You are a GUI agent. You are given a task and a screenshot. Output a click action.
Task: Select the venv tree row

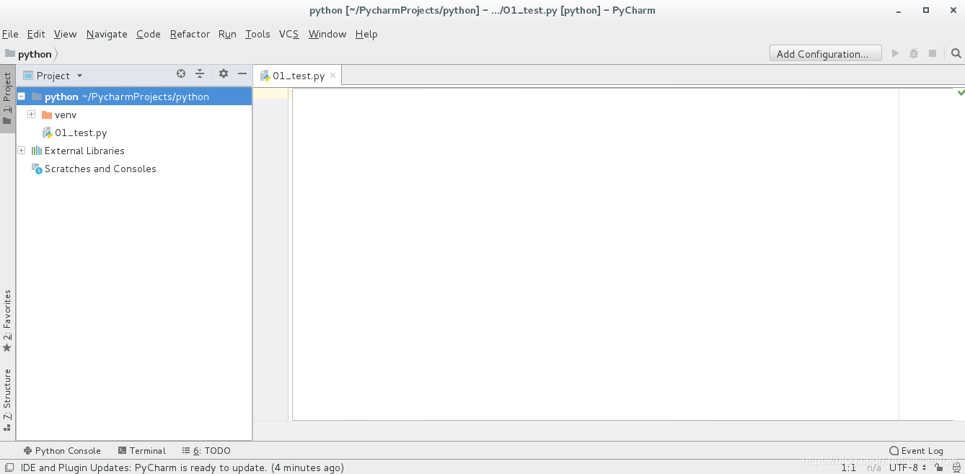click(x=134, y=115)
